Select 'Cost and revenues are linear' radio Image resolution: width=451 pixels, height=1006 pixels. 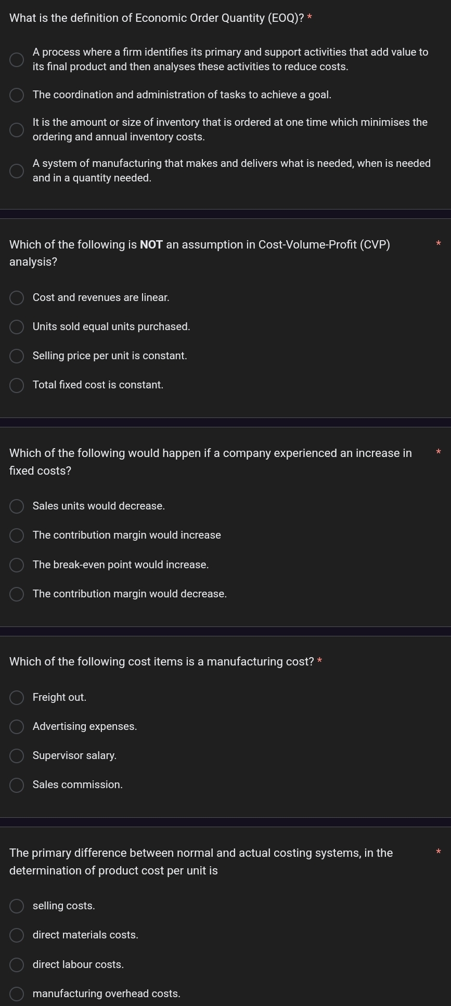click(x=17, y=298)
